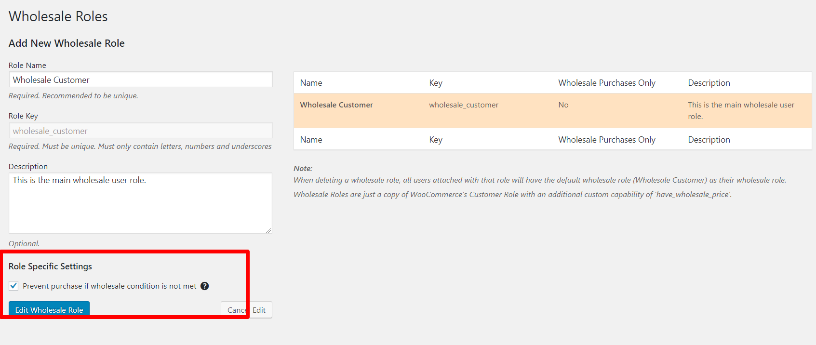Screen dimensions: 816x345
Task: Click the Name column header at table top
Action: (311, 83)
